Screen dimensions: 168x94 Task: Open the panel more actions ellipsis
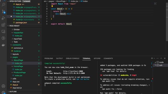click(157, 58)
